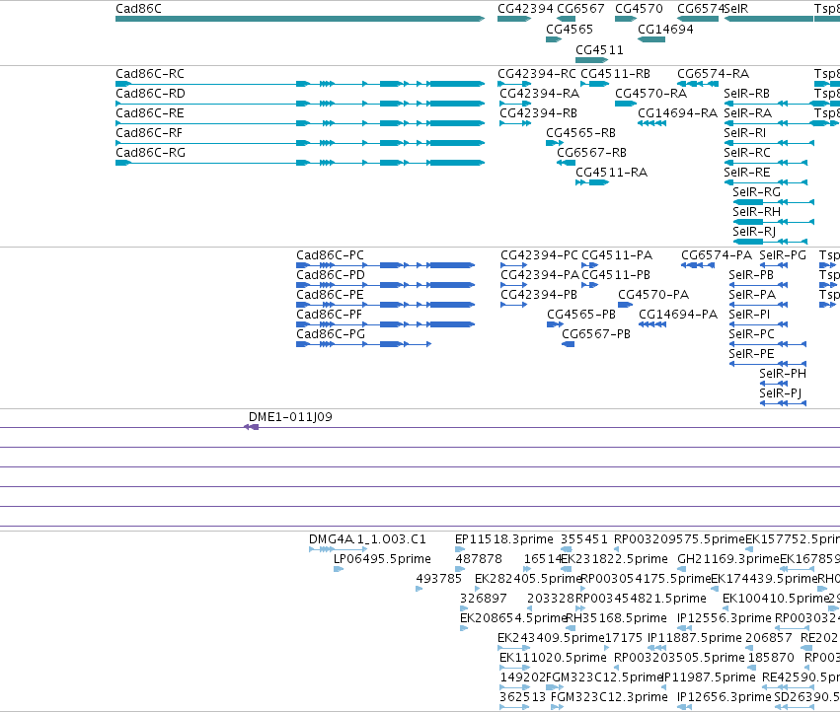Click protein SelR-PH
840x712 pixels.
pyautogui.click(x=774, y=384)
